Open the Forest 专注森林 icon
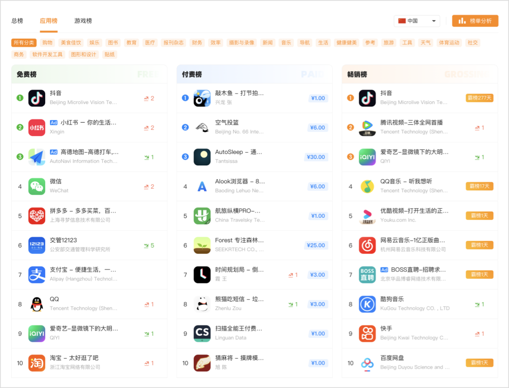This screenshot has height=388, width=509. [202, 246]
